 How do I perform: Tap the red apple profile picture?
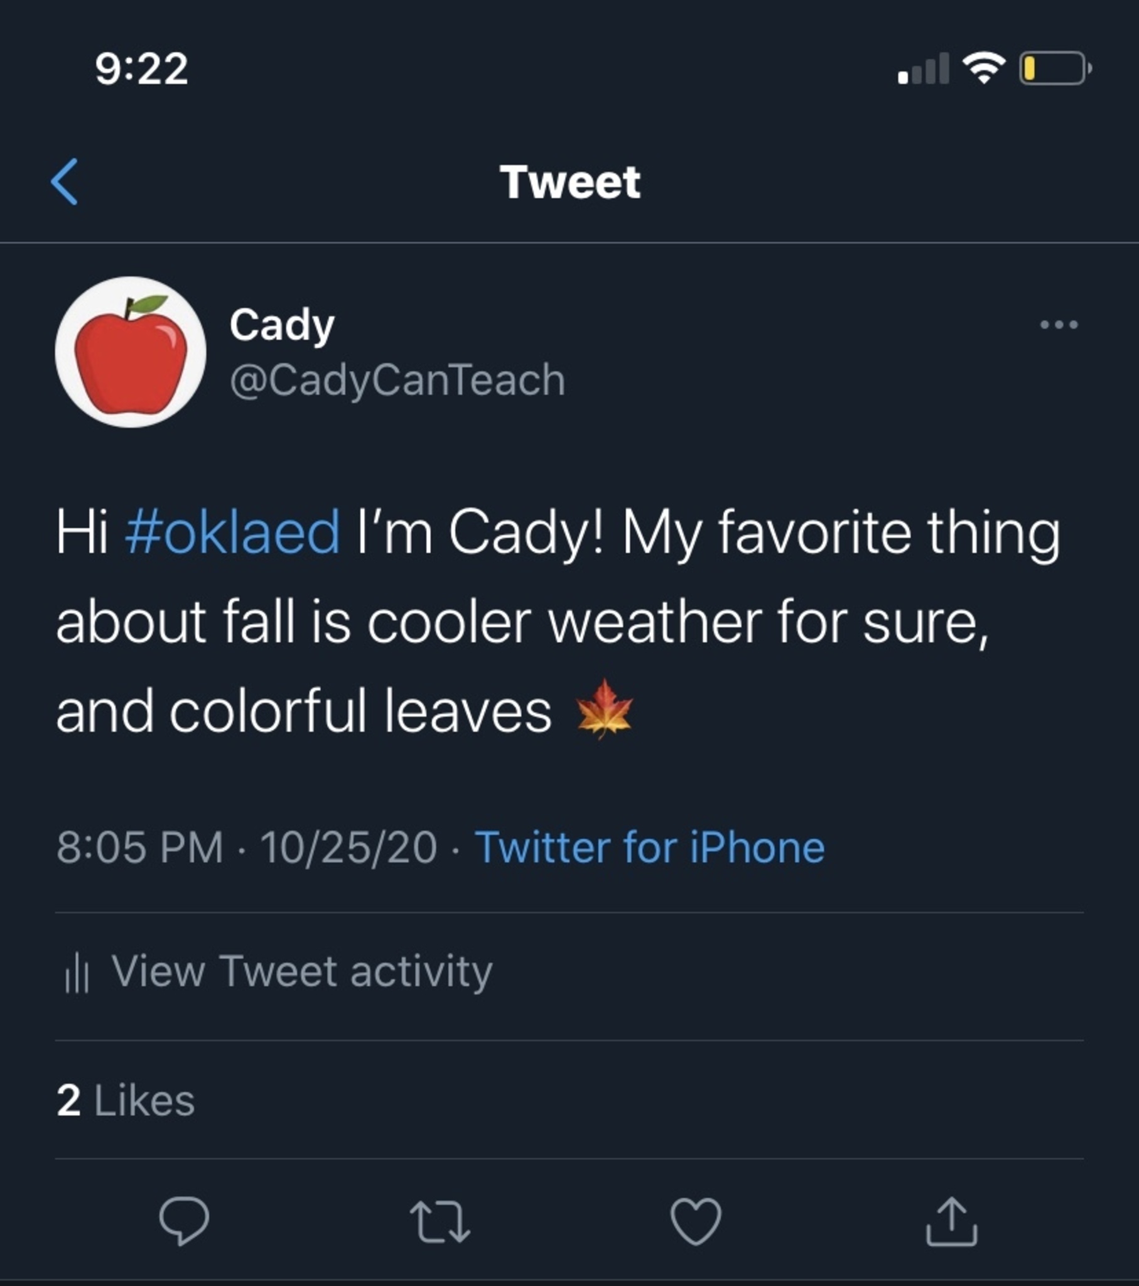point(131,352)
